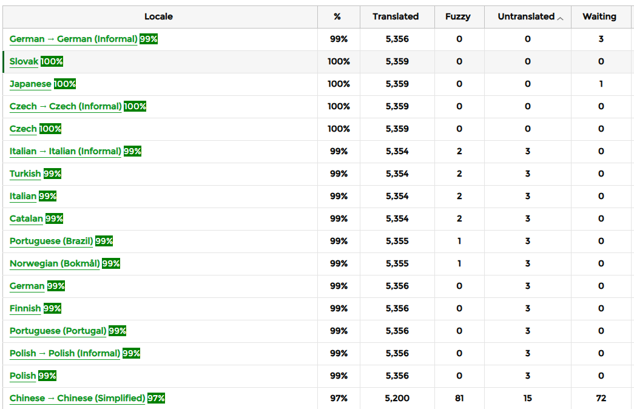This screenshot has height=409, width=634.
Task: Open the Slovak locale link
Action: click(24, 62)
